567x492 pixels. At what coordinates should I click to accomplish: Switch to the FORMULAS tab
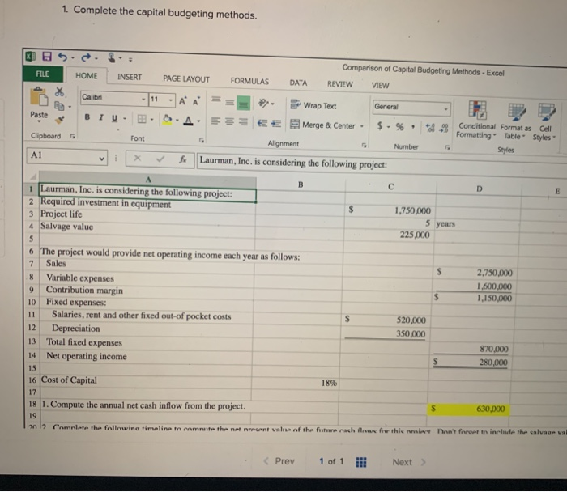click(x=249, y=81)
